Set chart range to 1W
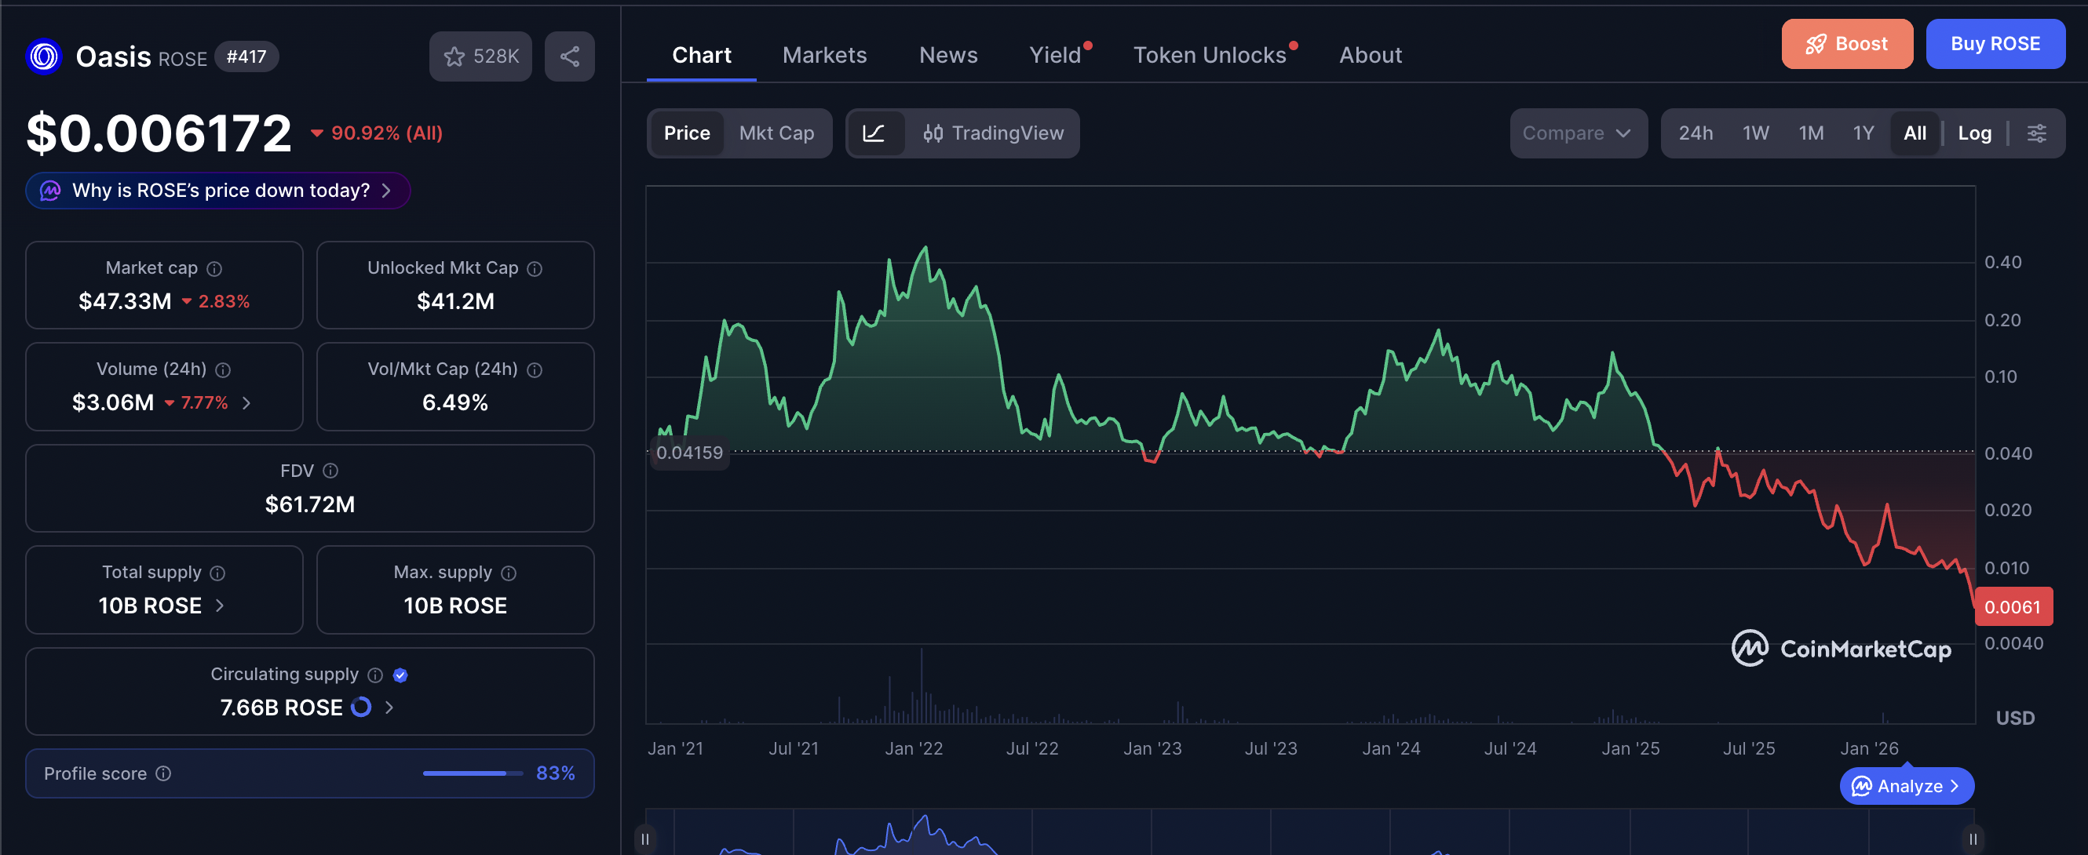 (1756, 133)
